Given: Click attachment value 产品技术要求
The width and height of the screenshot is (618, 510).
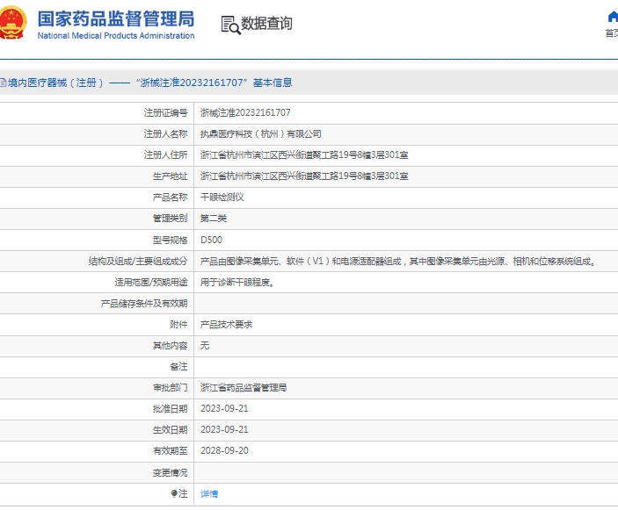Looking at the screenshot, I should pos(226,324).
